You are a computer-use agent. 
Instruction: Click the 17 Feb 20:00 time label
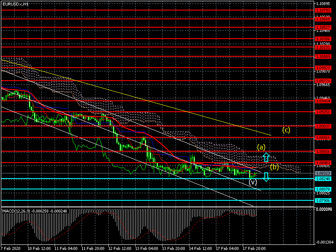[254, 248]
